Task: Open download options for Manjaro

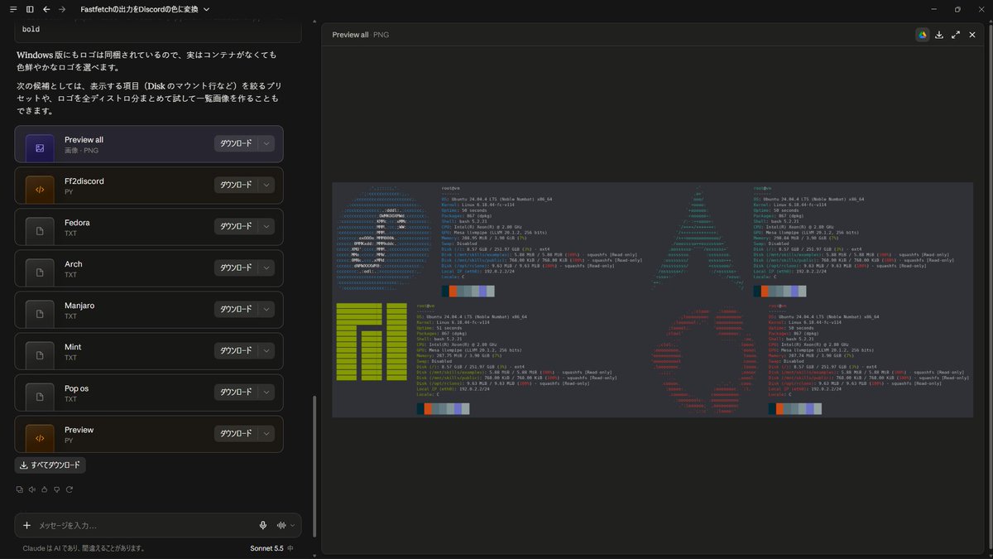Action: (x=266, y=309)
